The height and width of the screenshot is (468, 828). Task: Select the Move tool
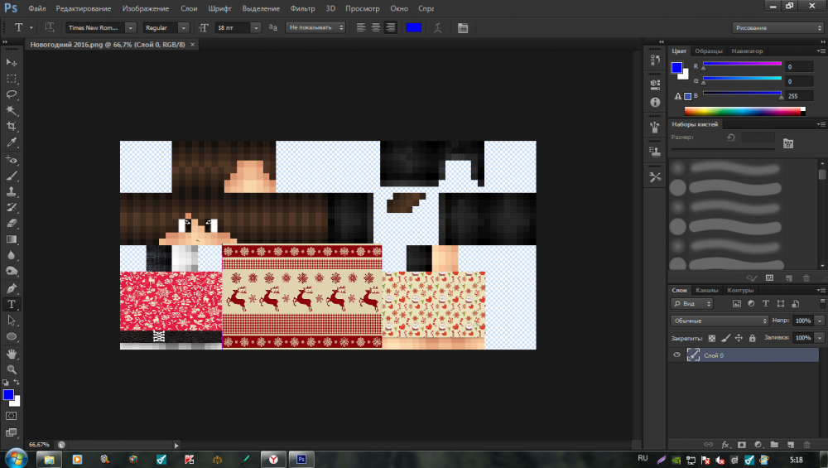12,62
